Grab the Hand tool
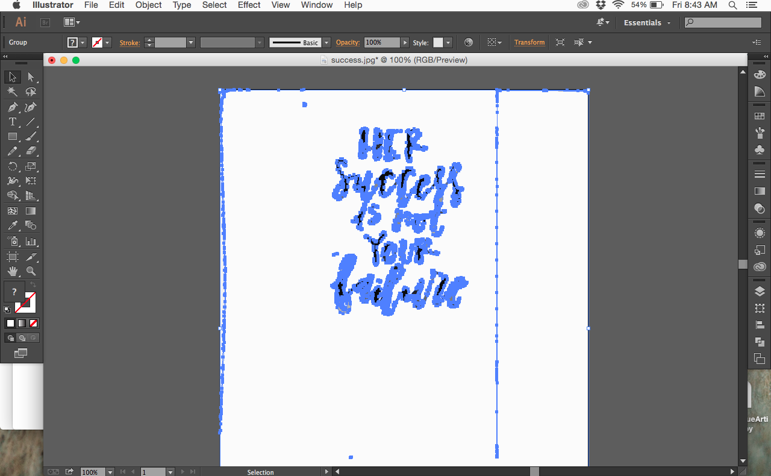Screen dimensions: 771x476 [12, 272]
